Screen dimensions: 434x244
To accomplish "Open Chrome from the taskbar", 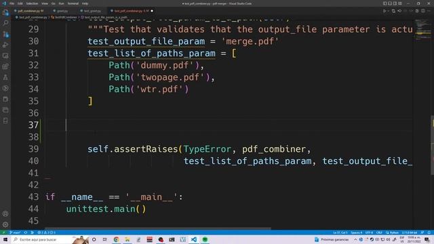I will pos(116,239).
